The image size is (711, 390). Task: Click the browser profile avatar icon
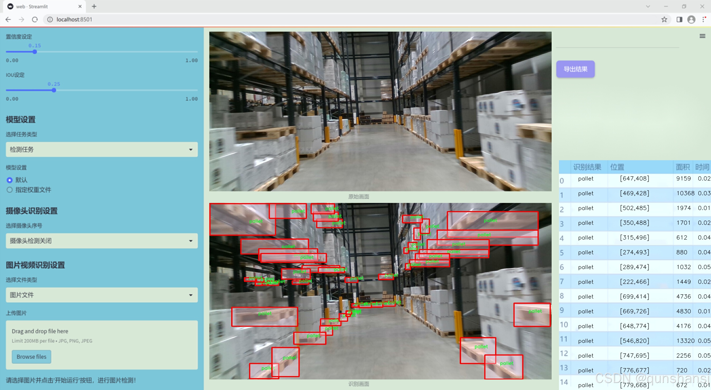click(x=691, y=19)
